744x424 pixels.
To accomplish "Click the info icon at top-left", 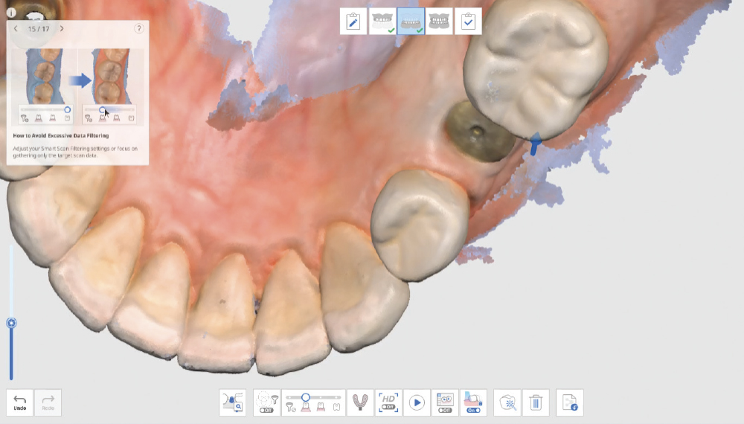I will tap(10, 13).
